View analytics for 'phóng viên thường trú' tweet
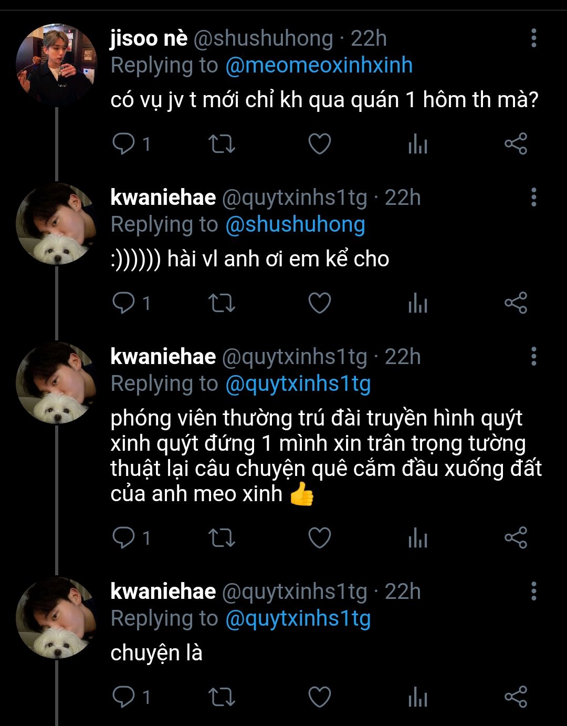 click(x=418, y=538)
